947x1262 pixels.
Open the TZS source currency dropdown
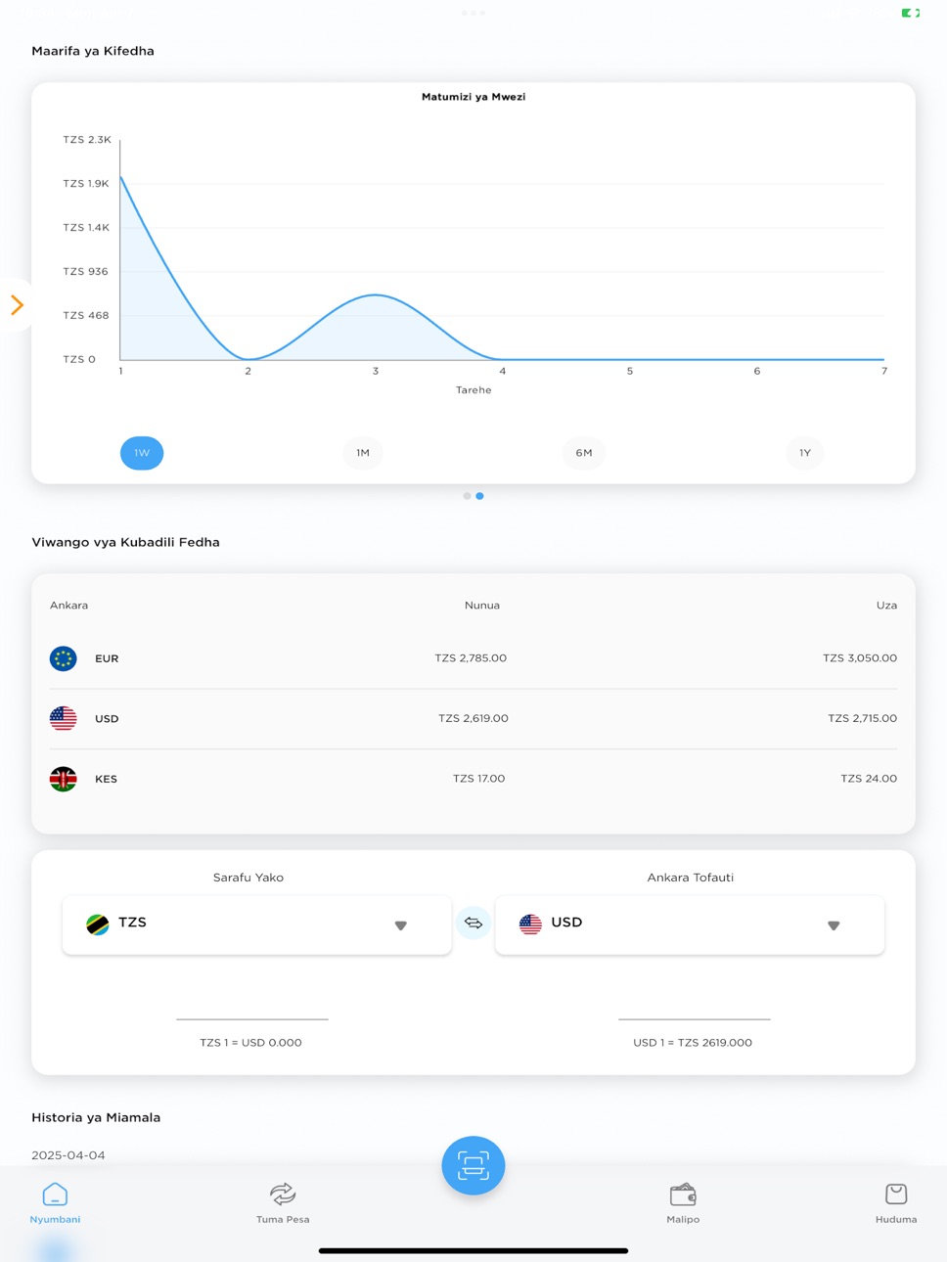coord(257,924)
